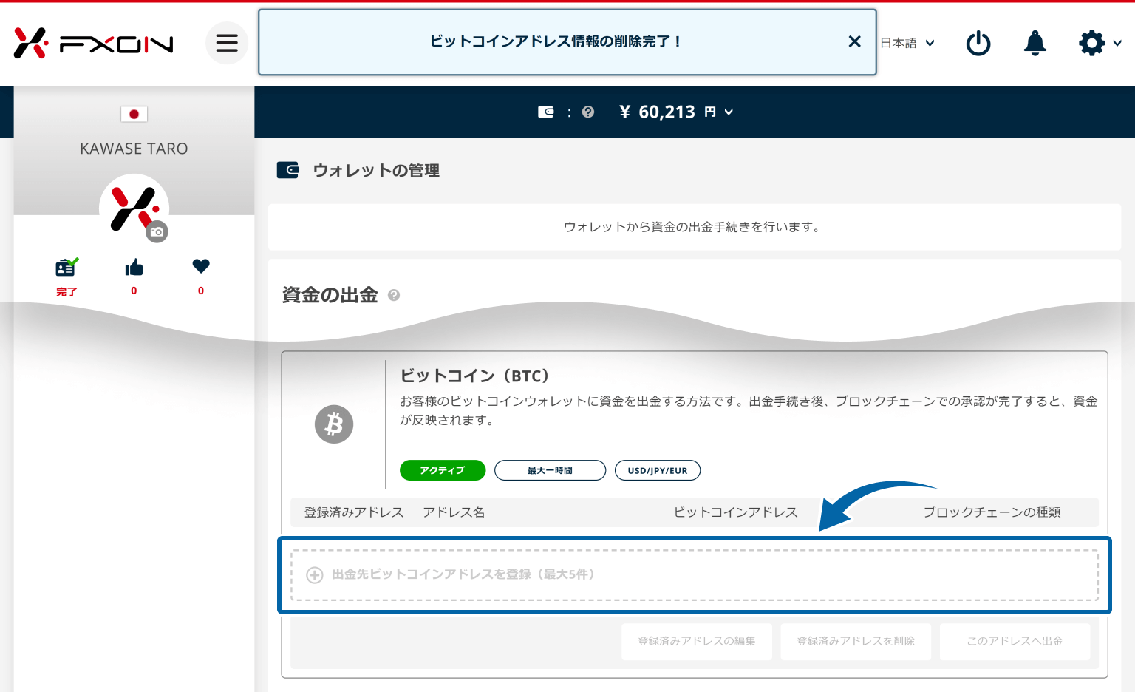This screenshot has height=692, width=1135.
Task: Click the help icon next to 資金の出金
Action: 394,295
